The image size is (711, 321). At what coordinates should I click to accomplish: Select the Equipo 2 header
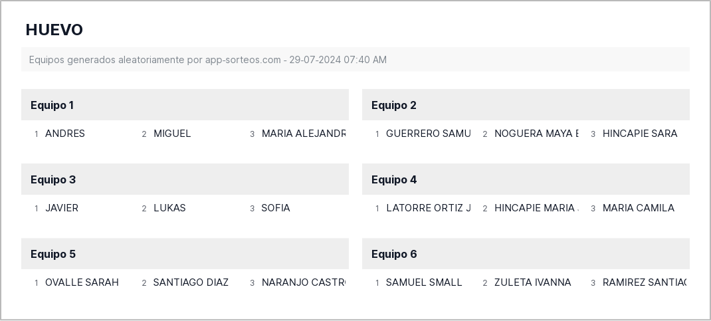click(526, 105)
